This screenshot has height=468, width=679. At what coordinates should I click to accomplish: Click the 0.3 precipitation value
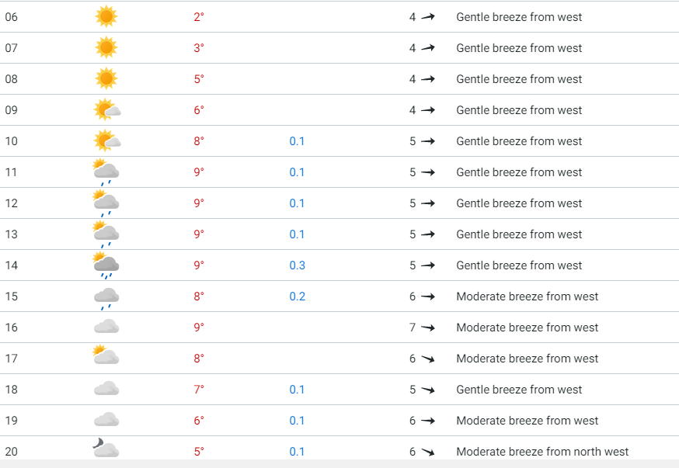point(297,265)
